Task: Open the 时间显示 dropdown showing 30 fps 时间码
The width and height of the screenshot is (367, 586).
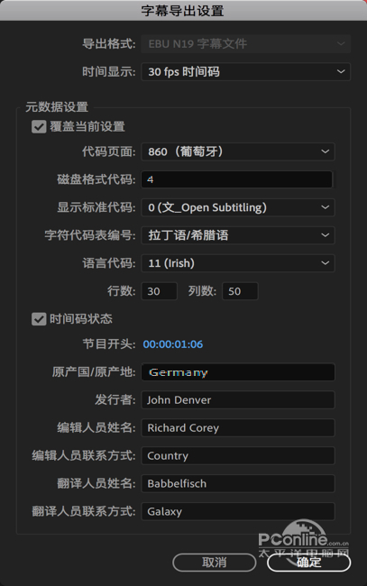Action: coord(245,72)
